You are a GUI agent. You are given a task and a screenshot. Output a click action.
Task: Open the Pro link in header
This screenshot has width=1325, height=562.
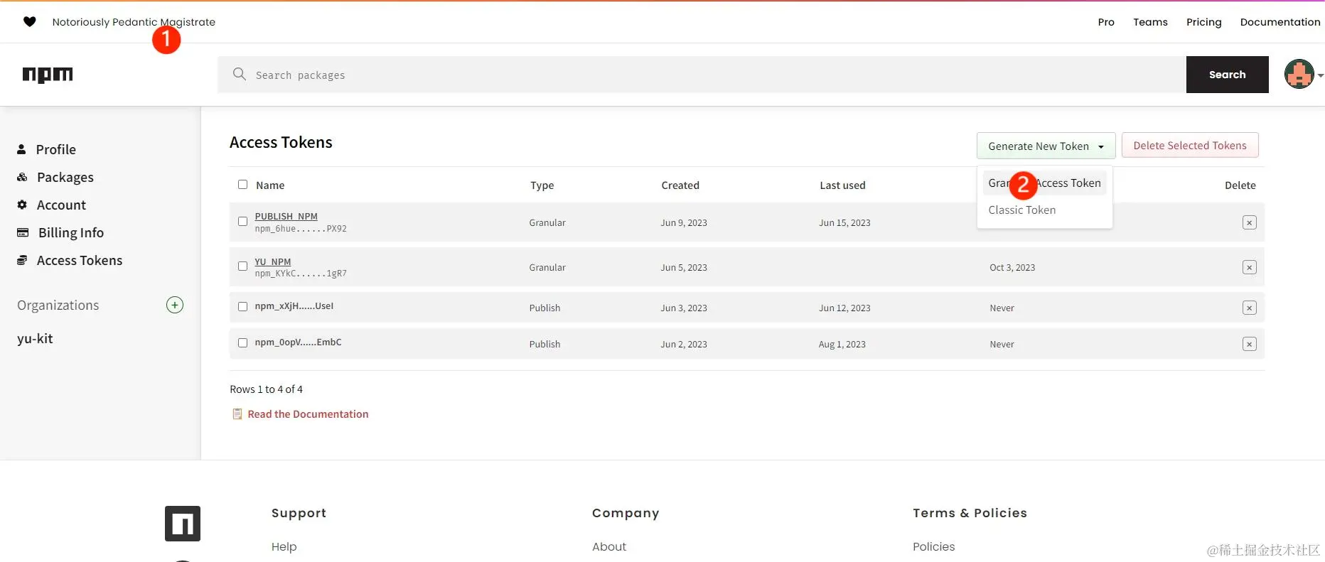[x=1106, y=22]
